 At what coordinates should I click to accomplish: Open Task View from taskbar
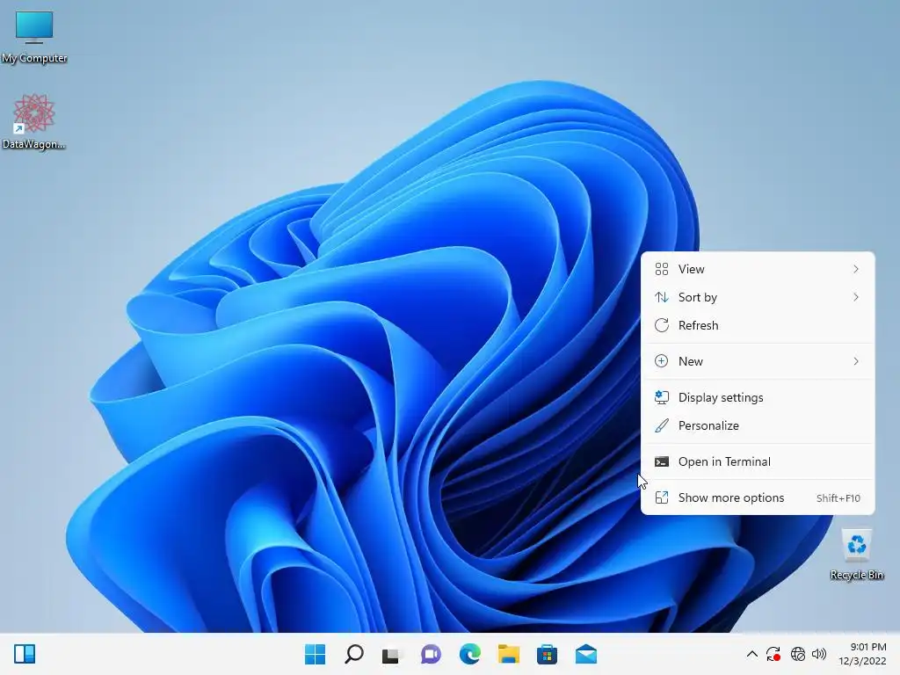coord(392,654)
